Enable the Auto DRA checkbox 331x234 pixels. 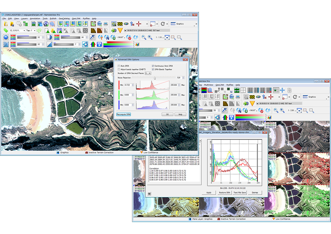pyautogui.click(x=119, y=66)
